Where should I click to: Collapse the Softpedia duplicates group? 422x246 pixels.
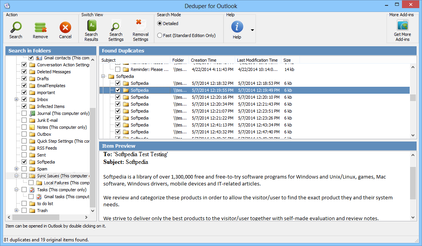pos(103,76)
